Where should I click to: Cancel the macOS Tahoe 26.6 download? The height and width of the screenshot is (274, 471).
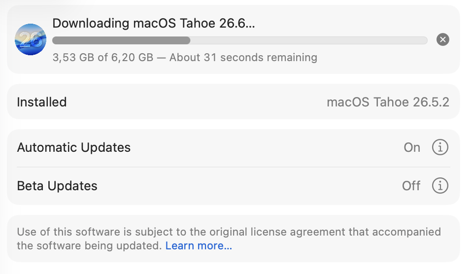(443, 39)
